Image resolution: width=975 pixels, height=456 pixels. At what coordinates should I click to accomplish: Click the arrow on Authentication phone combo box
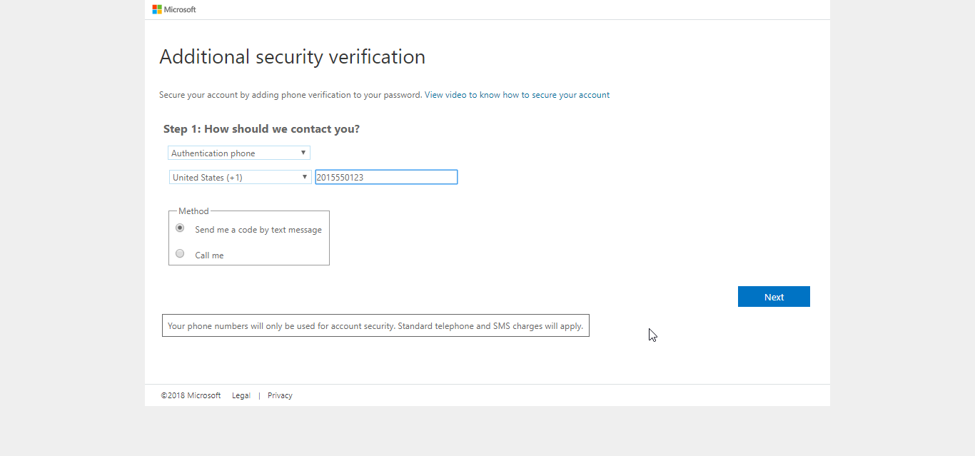[x=303, y=153]
